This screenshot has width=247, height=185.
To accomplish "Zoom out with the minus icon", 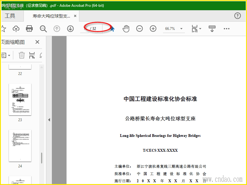I will [x=140, y=29].
